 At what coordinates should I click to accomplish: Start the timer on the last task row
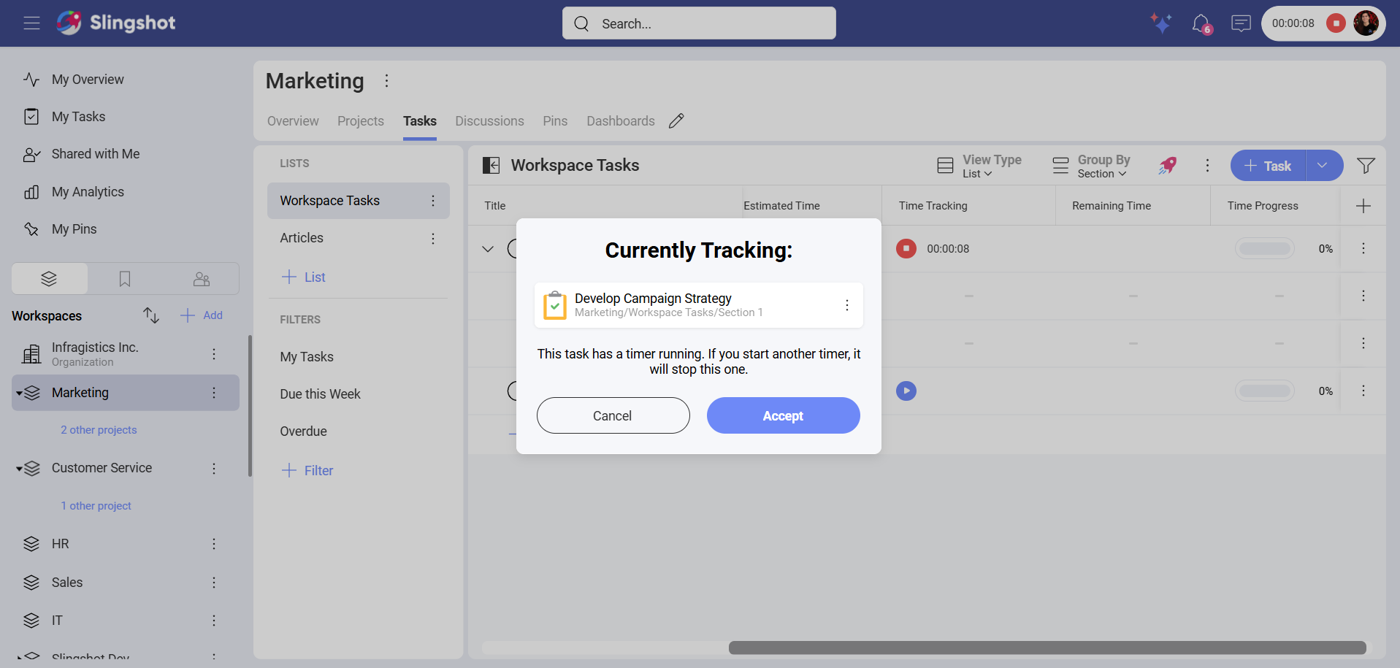[x=906, y=391]
